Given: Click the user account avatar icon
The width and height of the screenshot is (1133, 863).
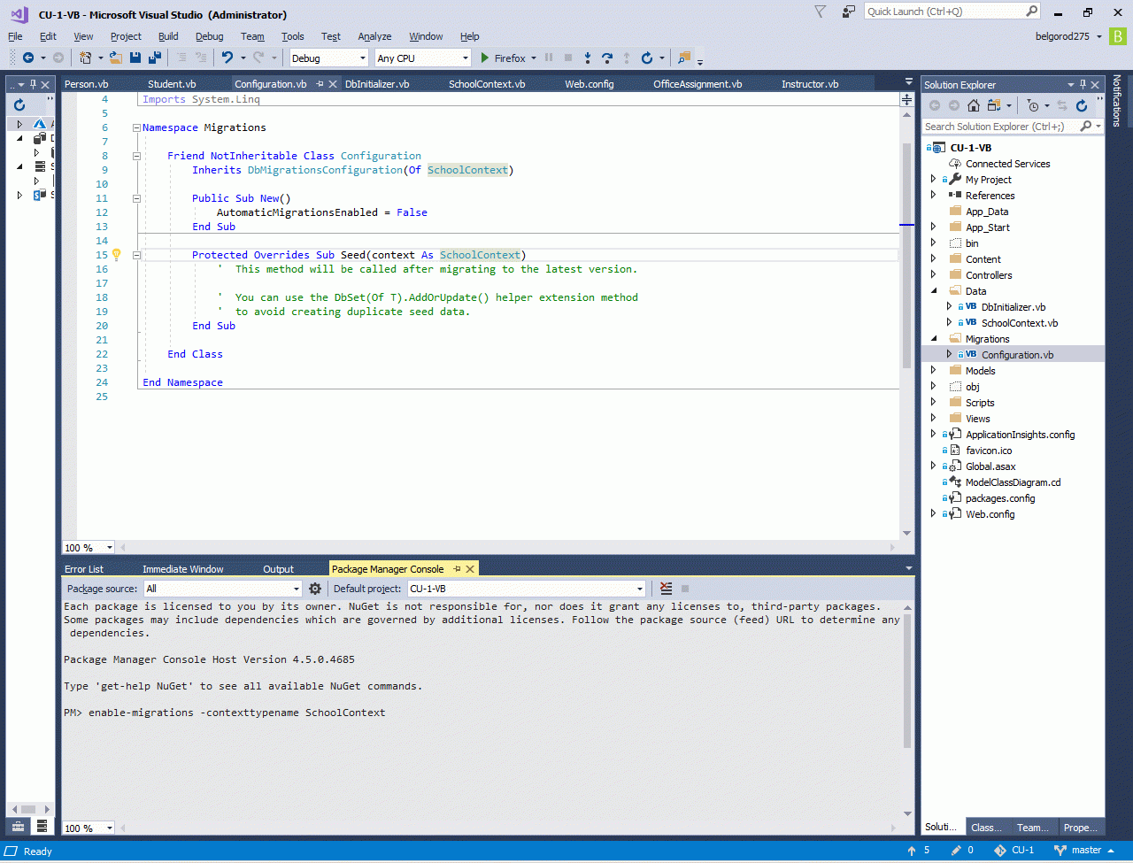Looking at the screenshot, I should point(1118,36).
